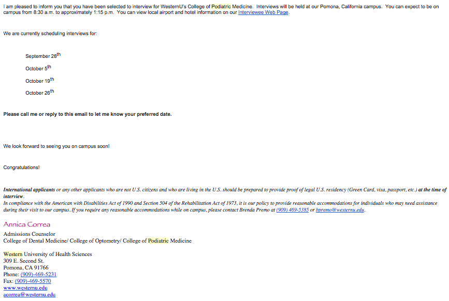Click the October 19th interview date
449x301 pixels.
39,81
